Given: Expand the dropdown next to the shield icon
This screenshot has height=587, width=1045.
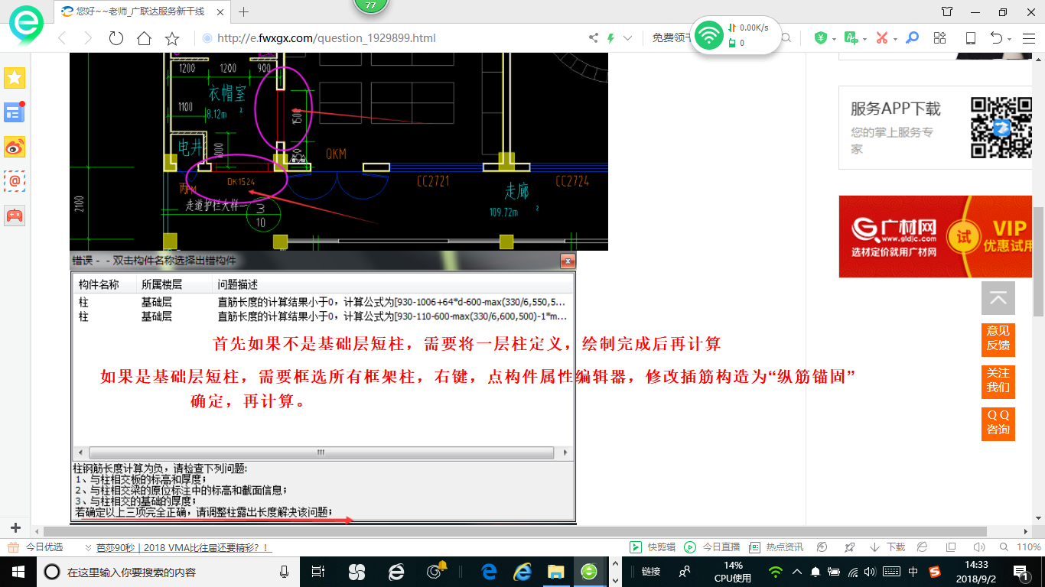Looking at the screenshot, I should tap(835, 39).
